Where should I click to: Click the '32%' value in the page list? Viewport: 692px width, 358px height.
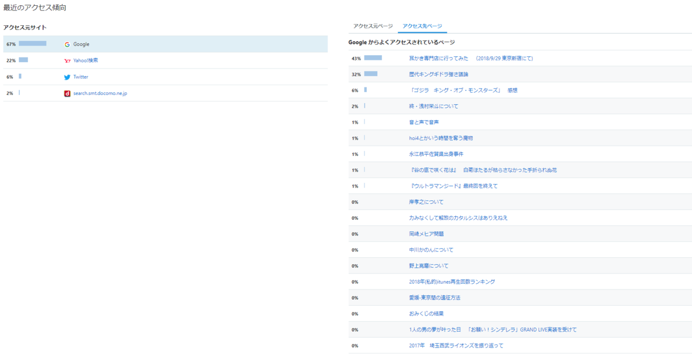tap(356, 74)
